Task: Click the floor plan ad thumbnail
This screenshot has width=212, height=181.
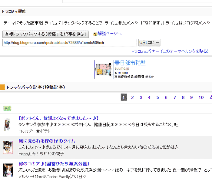Action: 104,70
